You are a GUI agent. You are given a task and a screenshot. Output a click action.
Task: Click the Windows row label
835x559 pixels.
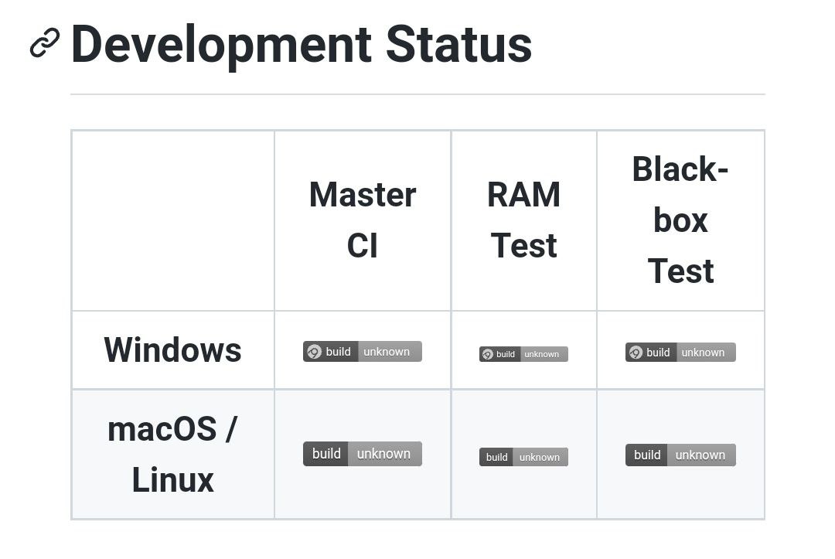tap(172, 349)
